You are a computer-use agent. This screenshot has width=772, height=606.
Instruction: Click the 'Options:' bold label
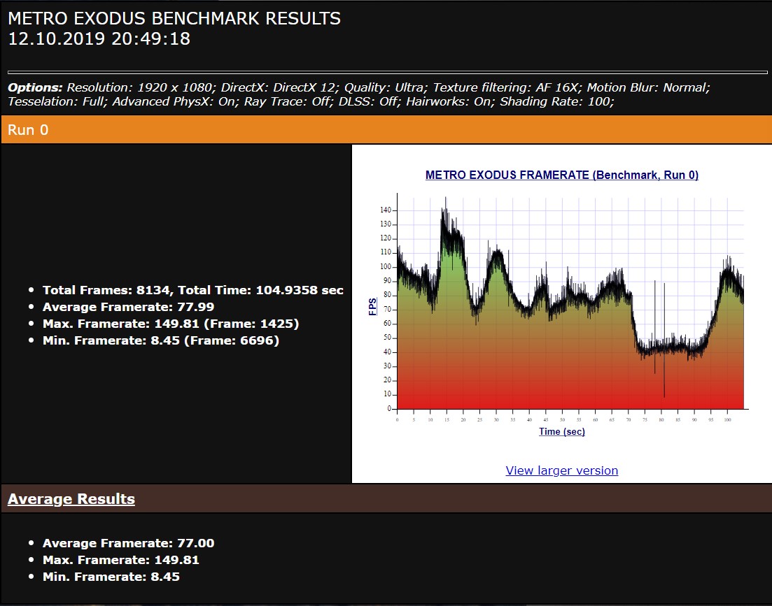(x=35, y=87)
